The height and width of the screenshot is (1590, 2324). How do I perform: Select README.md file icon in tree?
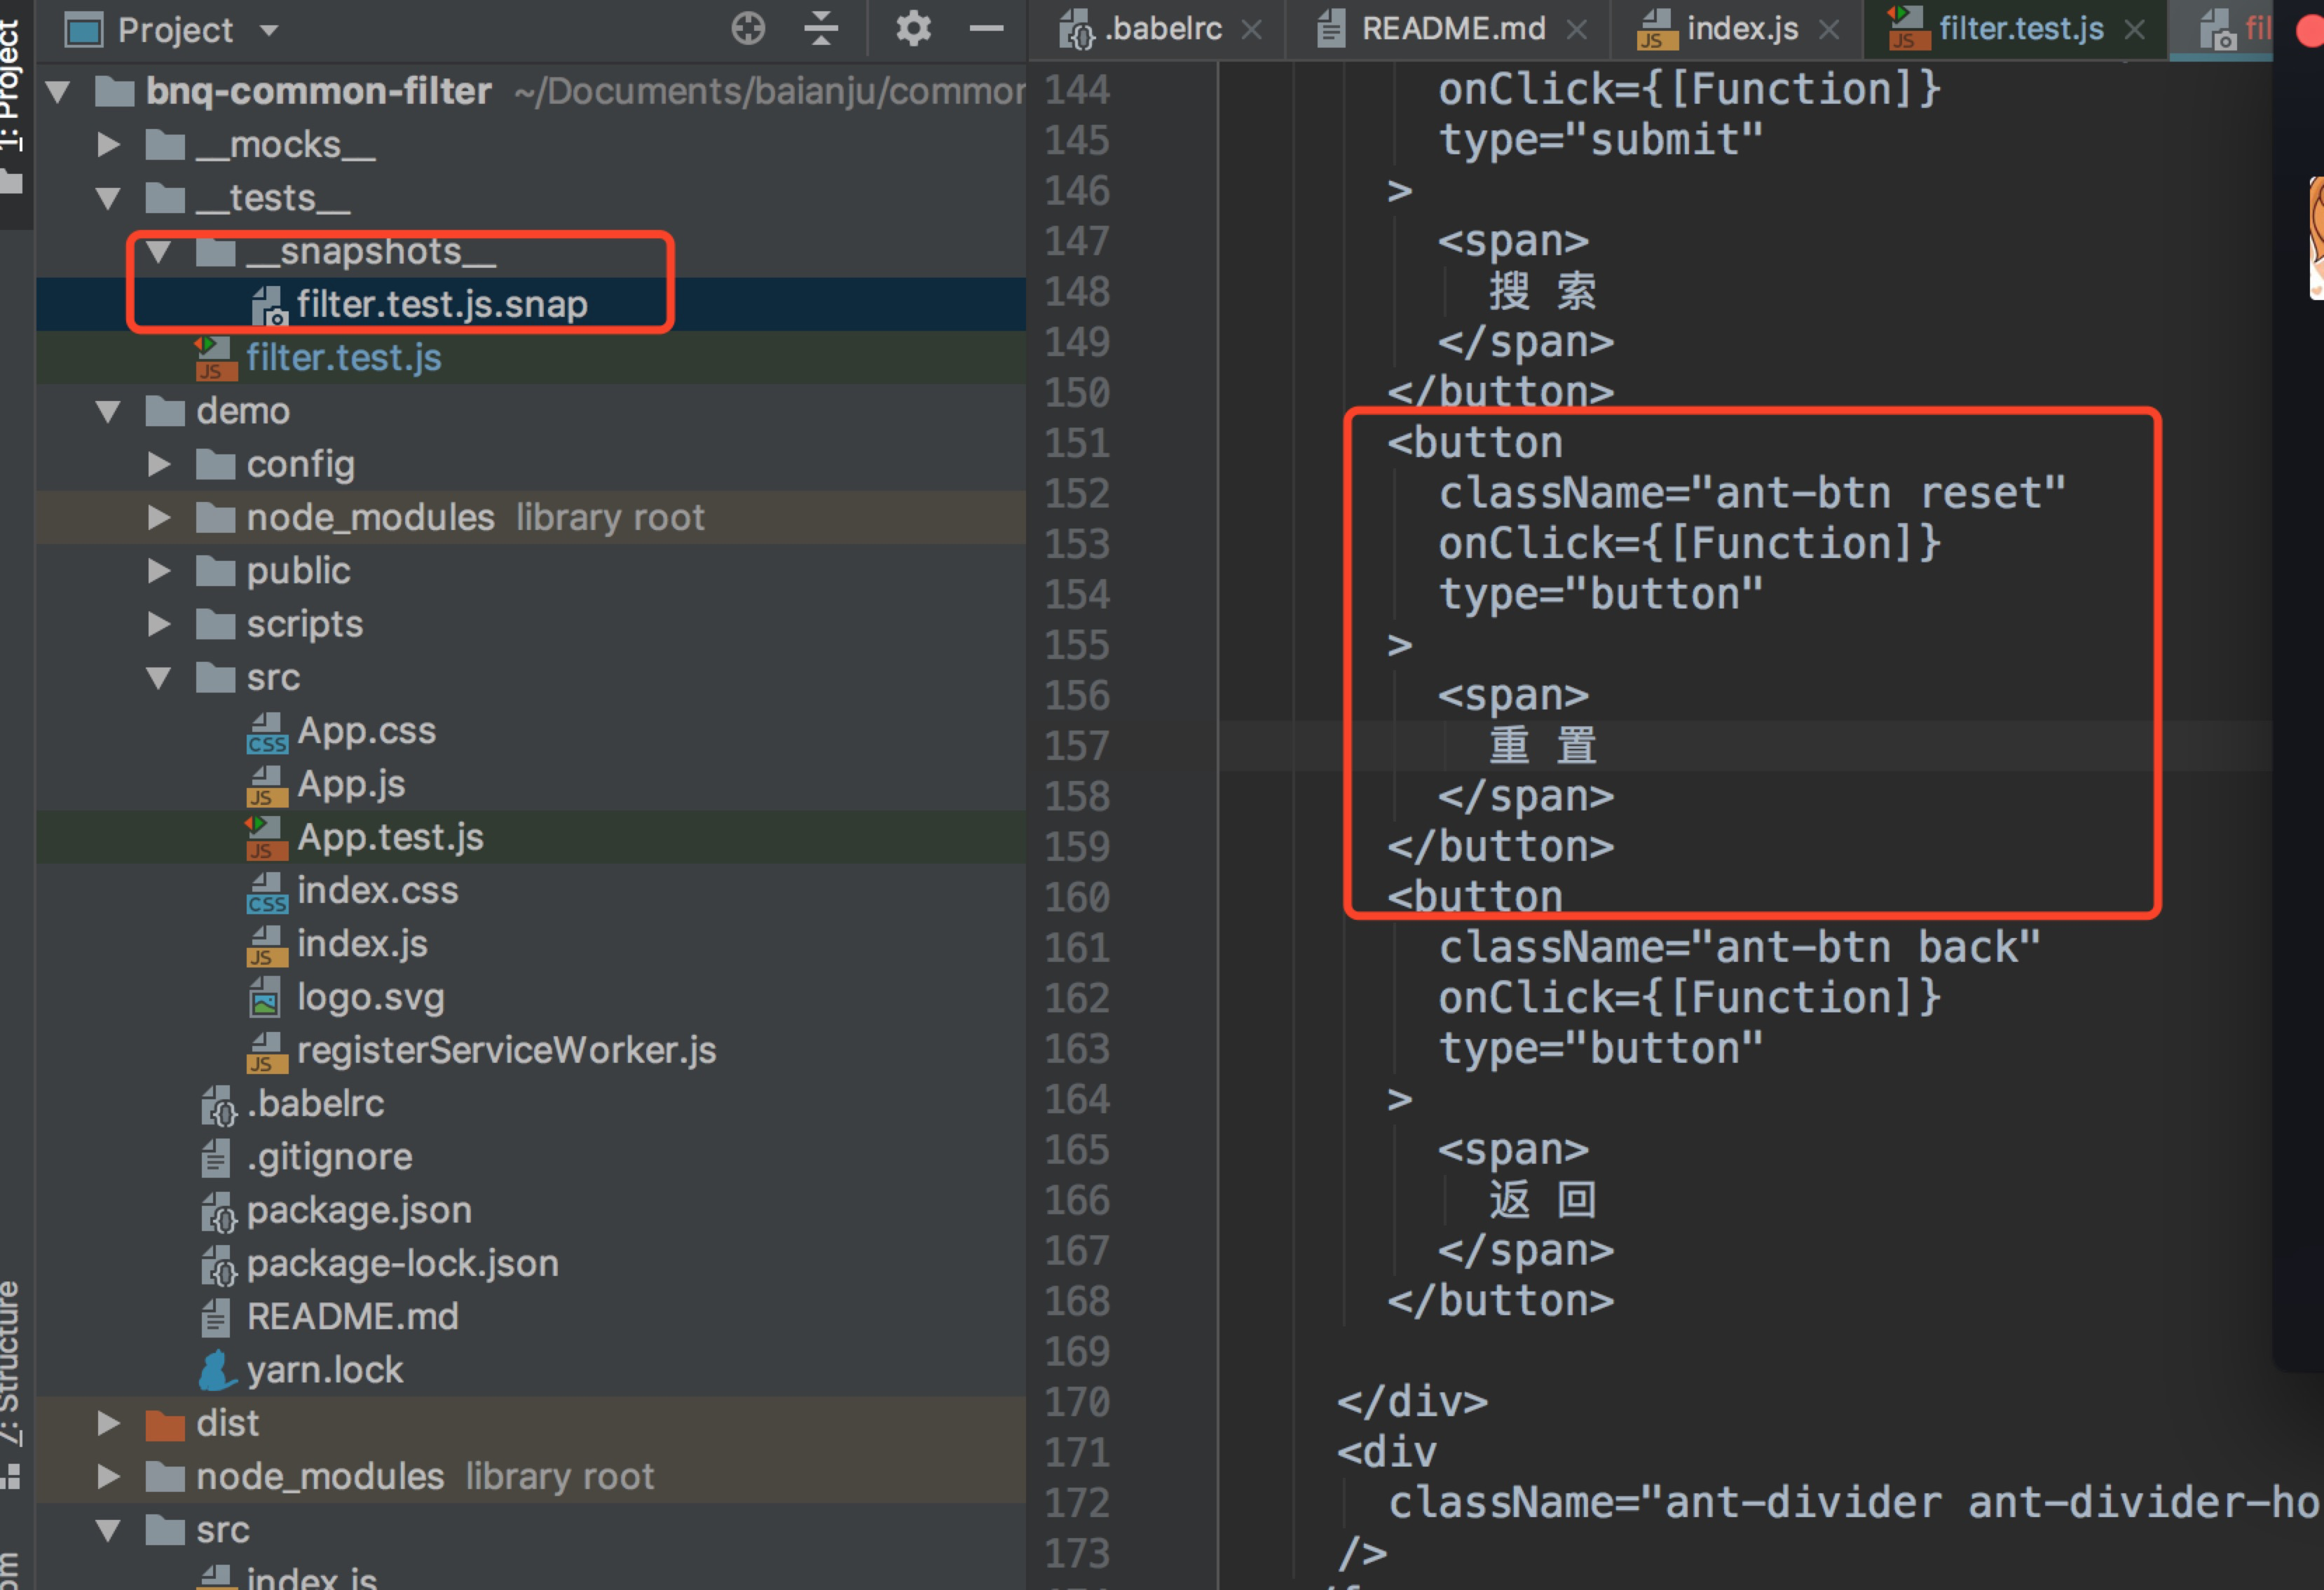[x=216, y=1317]
